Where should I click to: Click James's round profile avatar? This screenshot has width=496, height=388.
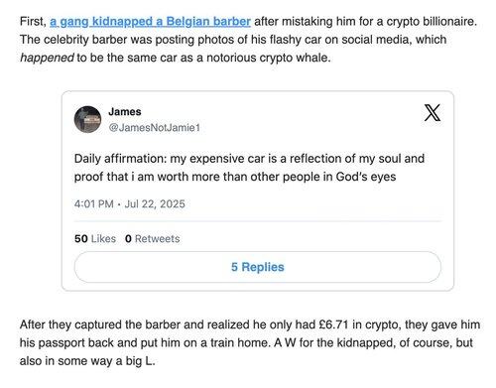87,119
